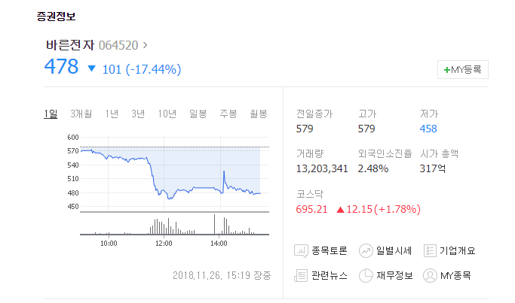Image resolution: width=515 pixels, height=303 pixels.
Task: Switch chart to 3개월 period
Action: 81,114
